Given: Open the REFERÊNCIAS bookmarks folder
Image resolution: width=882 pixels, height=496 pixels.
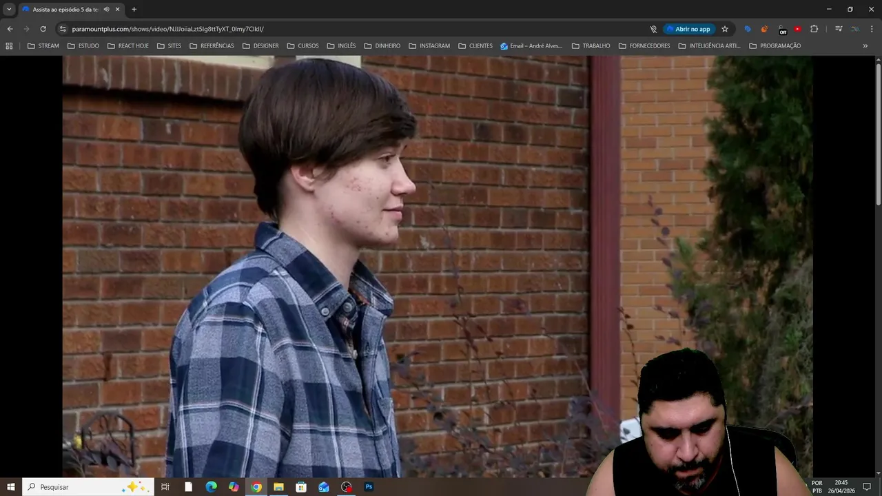Looking at the screenshot, I should coord(212,45).
